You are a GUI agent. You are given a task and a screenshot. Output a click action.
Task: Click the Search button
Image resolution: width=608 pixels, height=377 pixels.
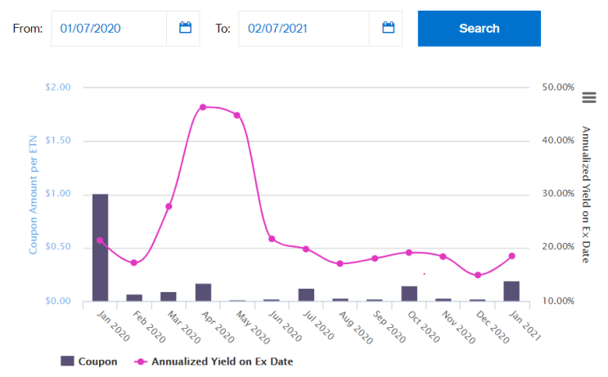[480, 29]
